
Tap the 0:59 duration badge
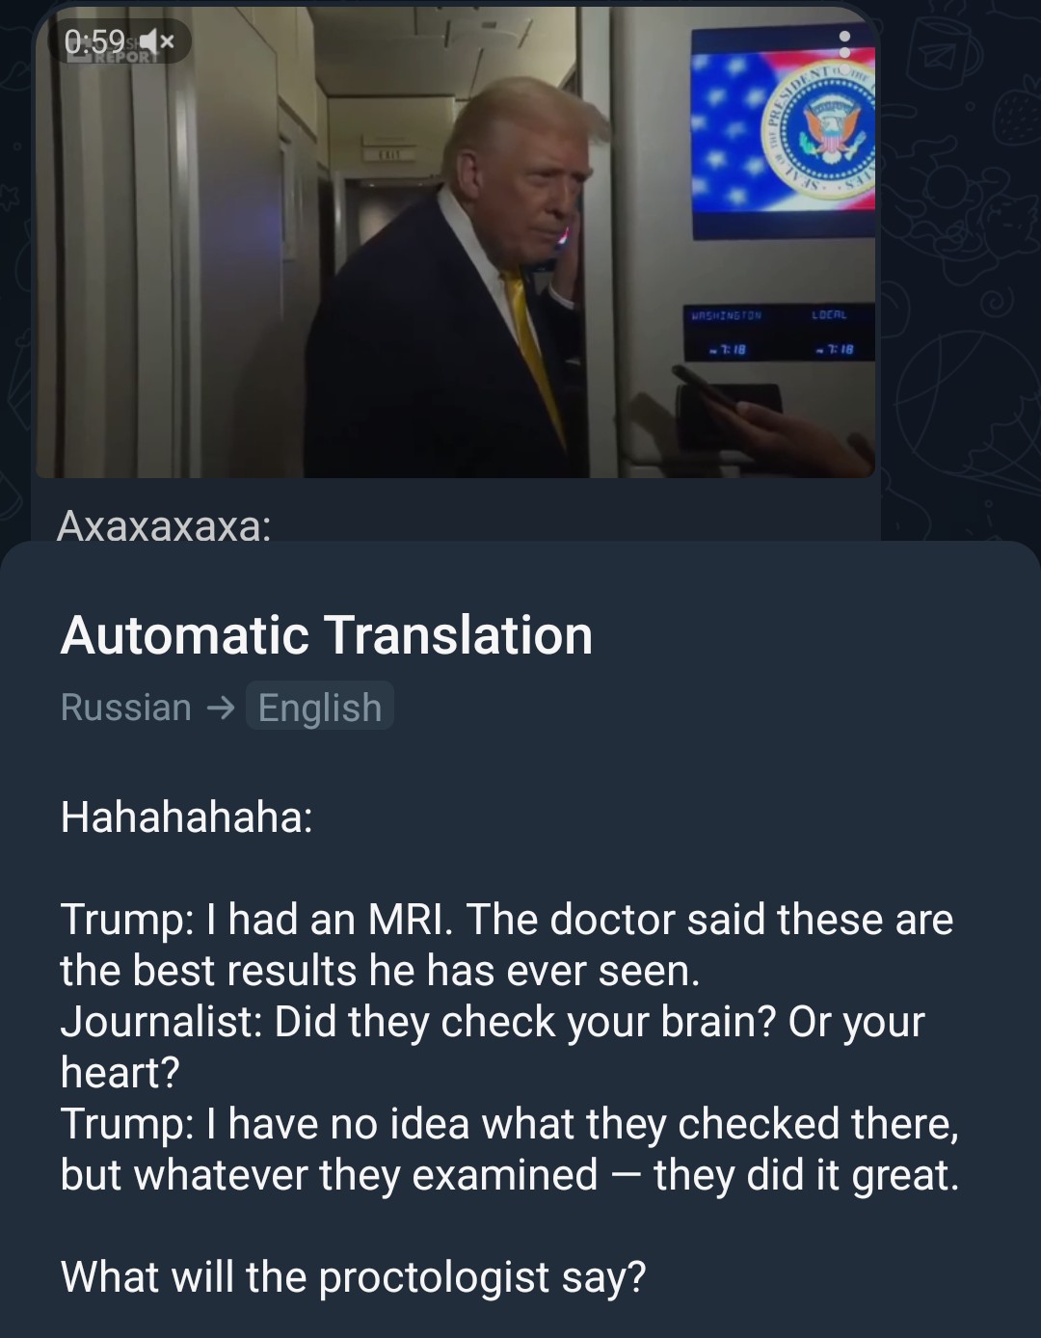94,41
